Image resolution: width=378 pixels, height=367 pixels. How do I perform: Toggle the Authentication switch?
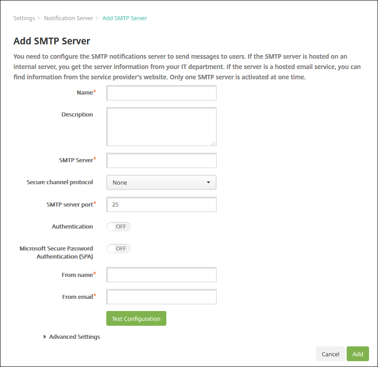coord(118,227)
